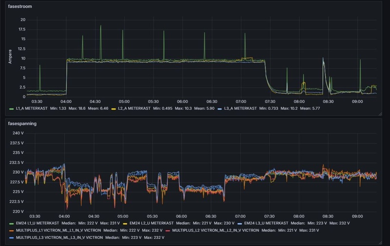Screen dimensions: 390x246
Task: Click the 09:00 tick on fasestroom x-axis
Action: pos(357,102)
